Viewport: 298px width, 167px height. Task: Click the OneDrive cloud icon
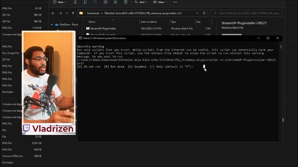click(57, 25)
